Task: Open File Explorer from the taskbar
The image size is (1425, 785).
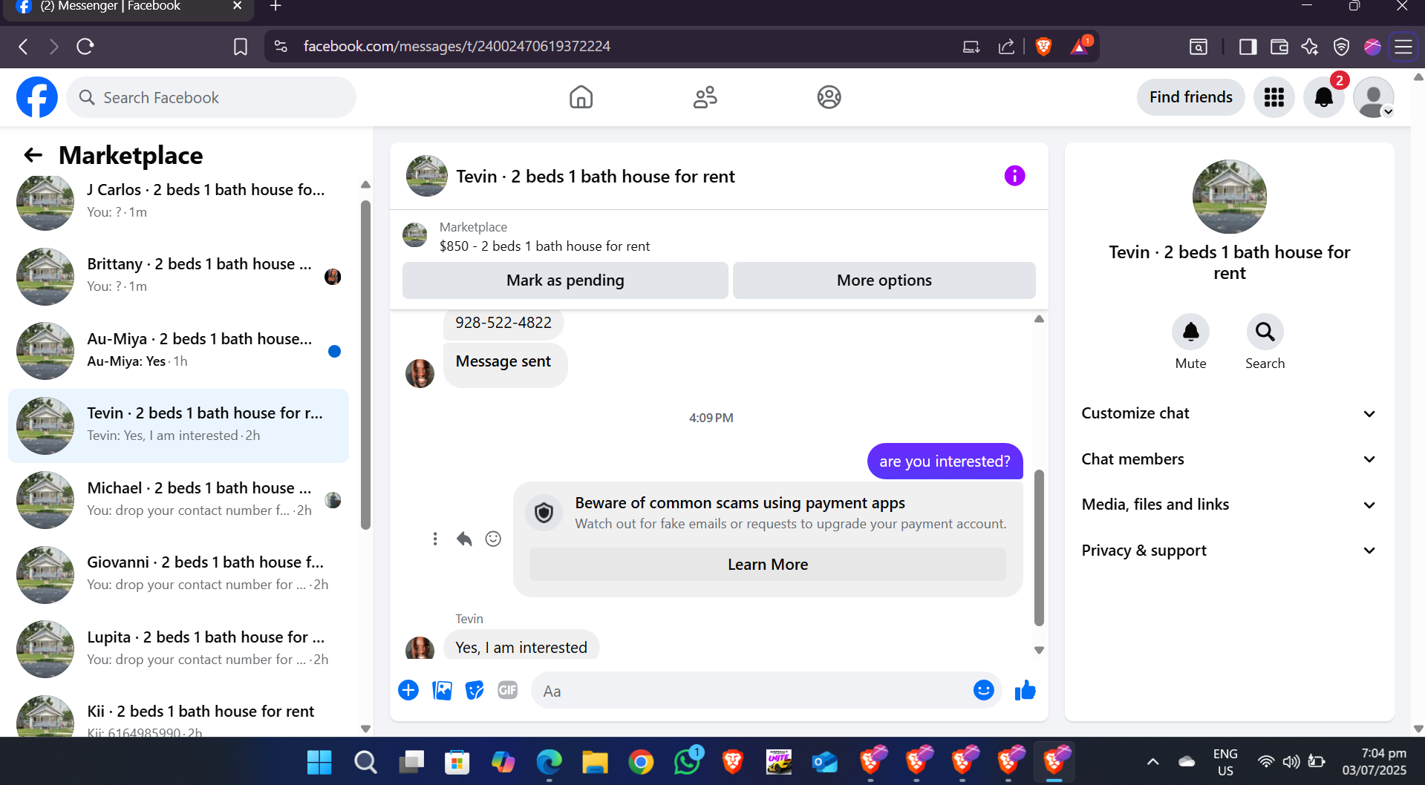Action: point(595,762)
